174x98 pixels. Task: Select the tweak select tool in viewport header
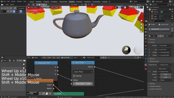(x=33, y=5)
